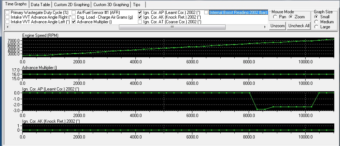This screenshot has height=146, width=340.
Task: Open the Custom 3D Graphing tab
Action: click(111, 5)
